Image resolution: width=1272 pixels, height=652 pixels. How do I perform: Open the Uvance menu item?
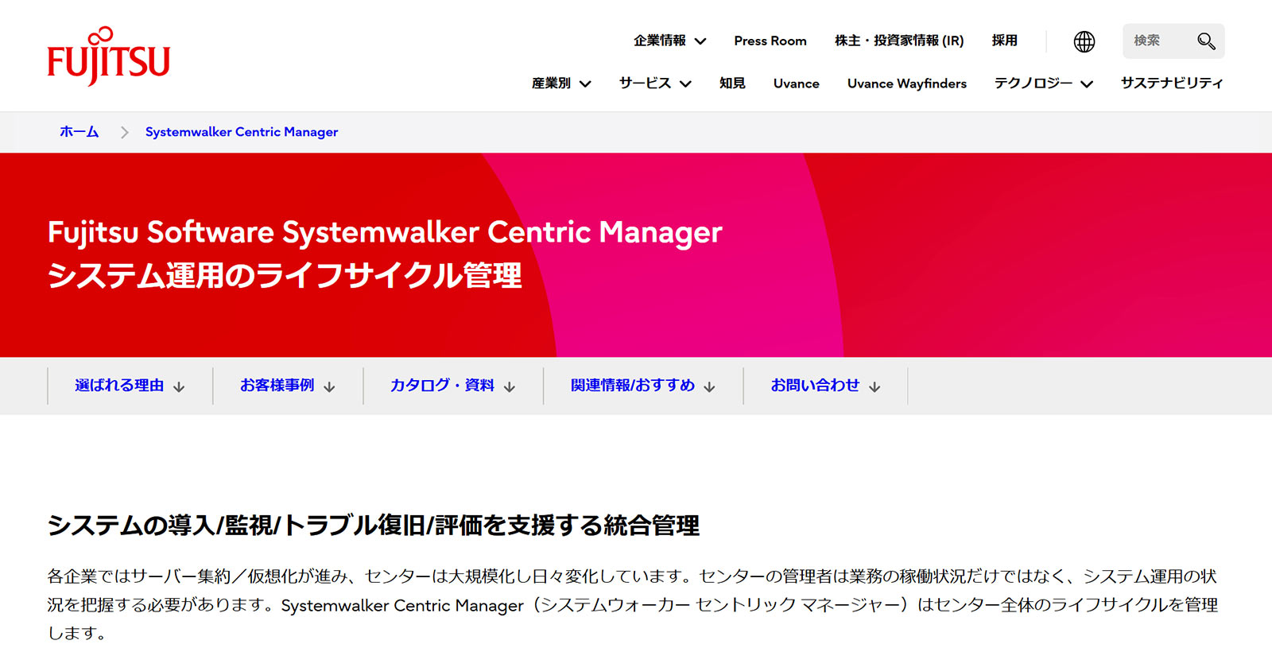point(796,83)
